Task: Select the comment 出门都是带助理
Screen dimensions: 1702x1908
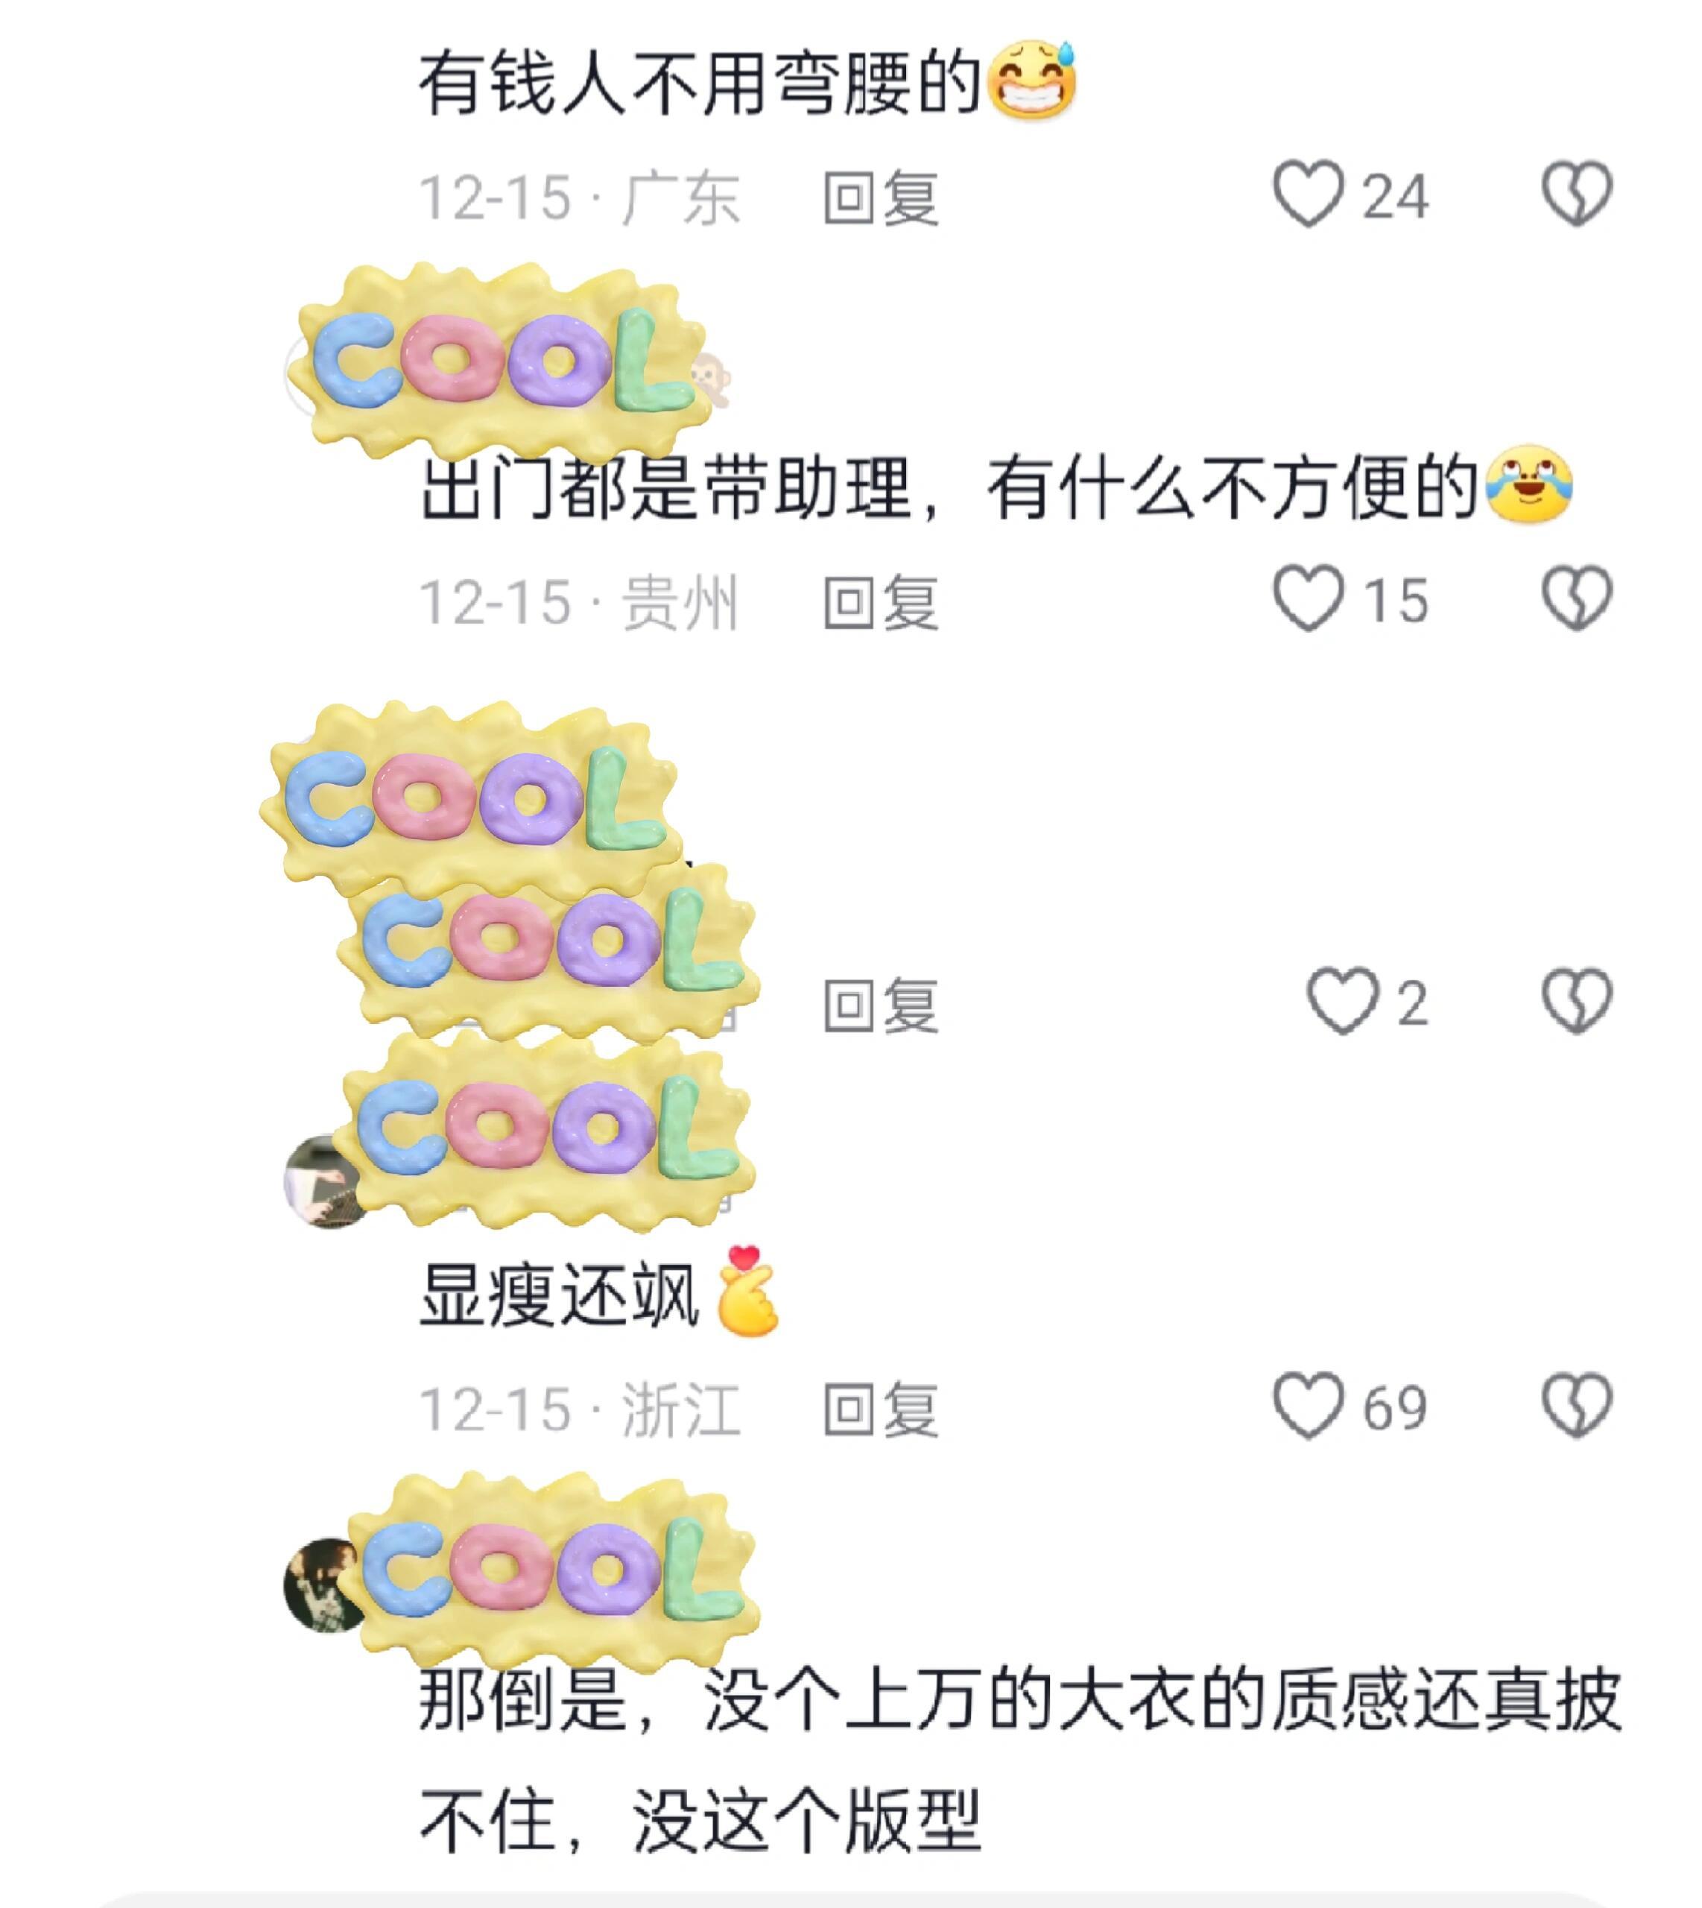Action: coord(996,487)
